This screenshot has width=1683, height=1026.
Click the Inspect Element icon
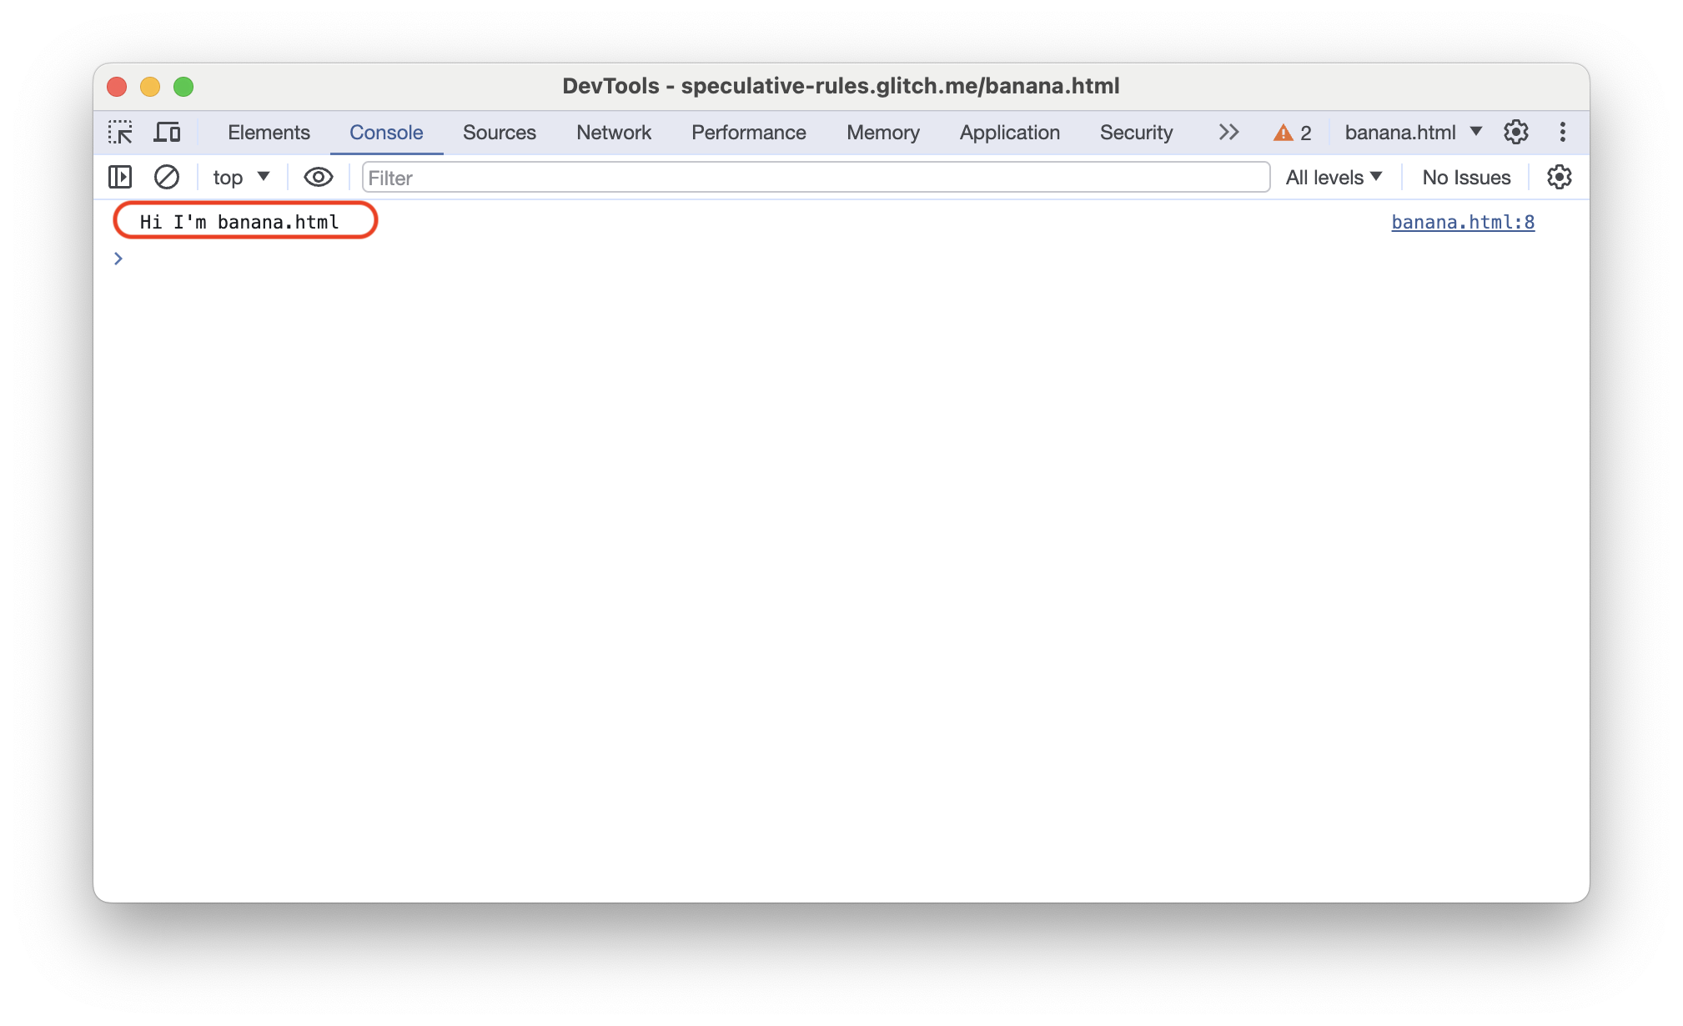pyautogui.click(x=122, y=133)
